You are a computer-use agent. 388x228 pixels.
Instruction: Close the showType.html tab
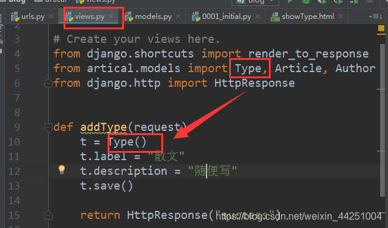click(340, 17)
